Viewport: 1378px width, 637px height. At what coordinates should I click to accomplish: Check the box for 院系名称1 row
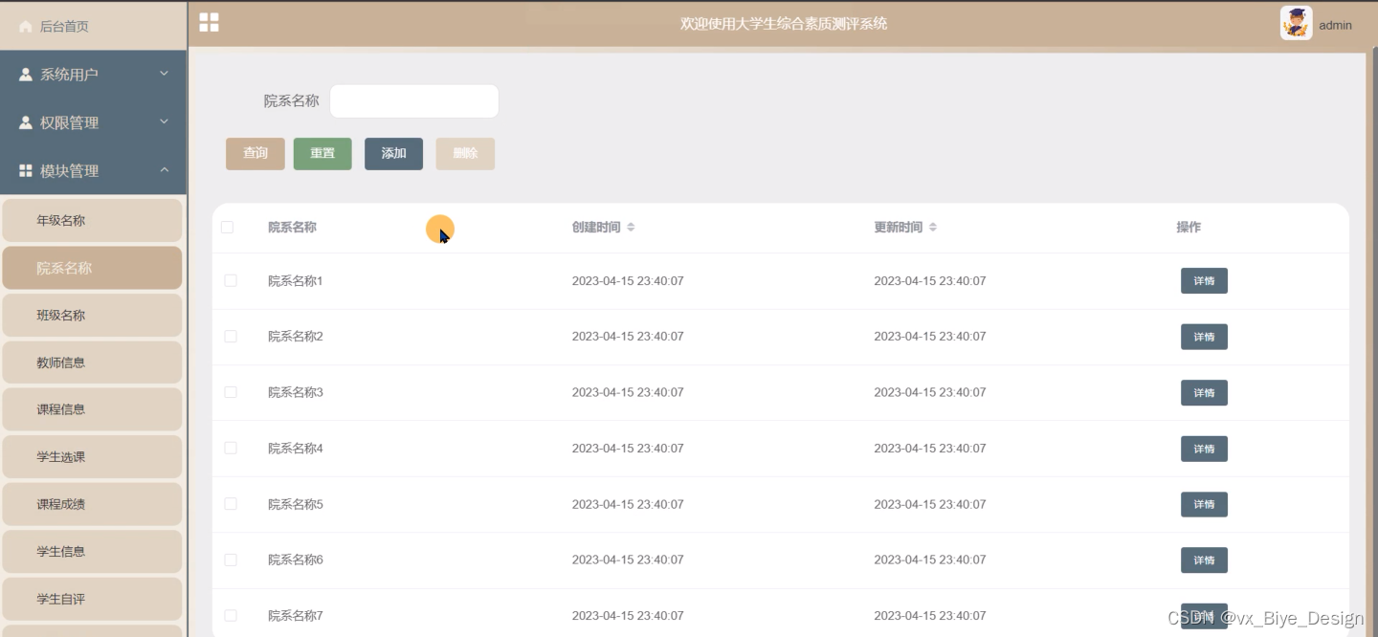(x=231, y=280)
